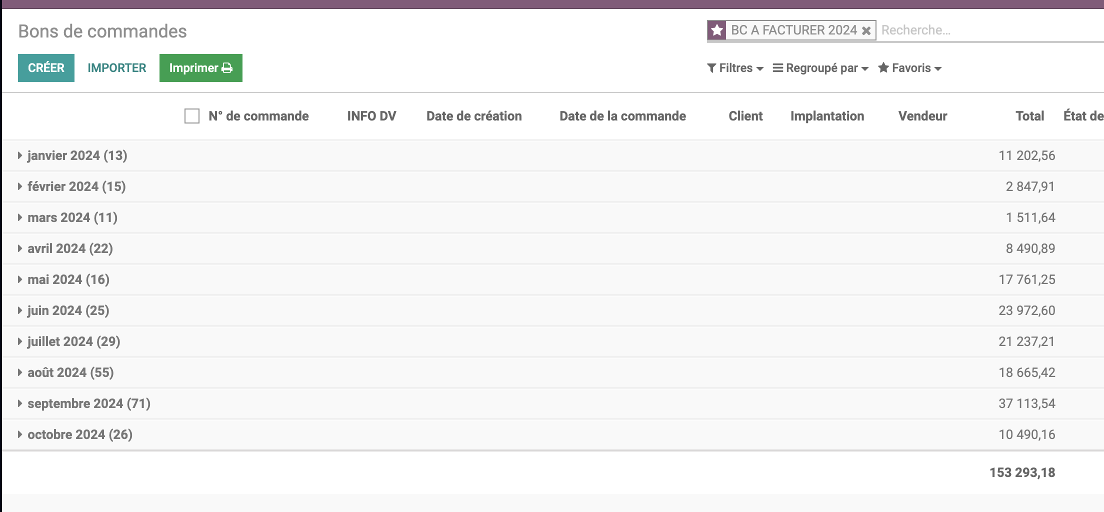1104x512 pixels.
Task: Click the IMPORTER button
Action: pyautogui.click(x=117, y=68)
